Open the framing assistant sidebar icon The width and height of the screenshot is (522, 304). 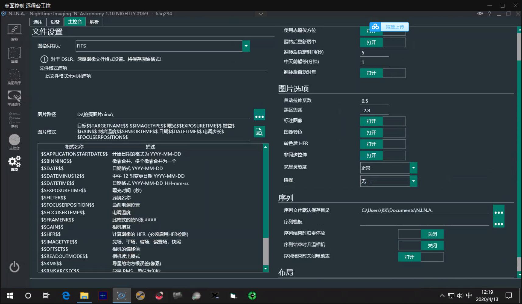pyautogui.click(x=14, y=77)
